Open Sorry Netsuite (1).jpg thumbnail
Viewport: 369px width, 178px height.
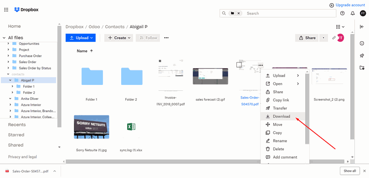[92, 127]
